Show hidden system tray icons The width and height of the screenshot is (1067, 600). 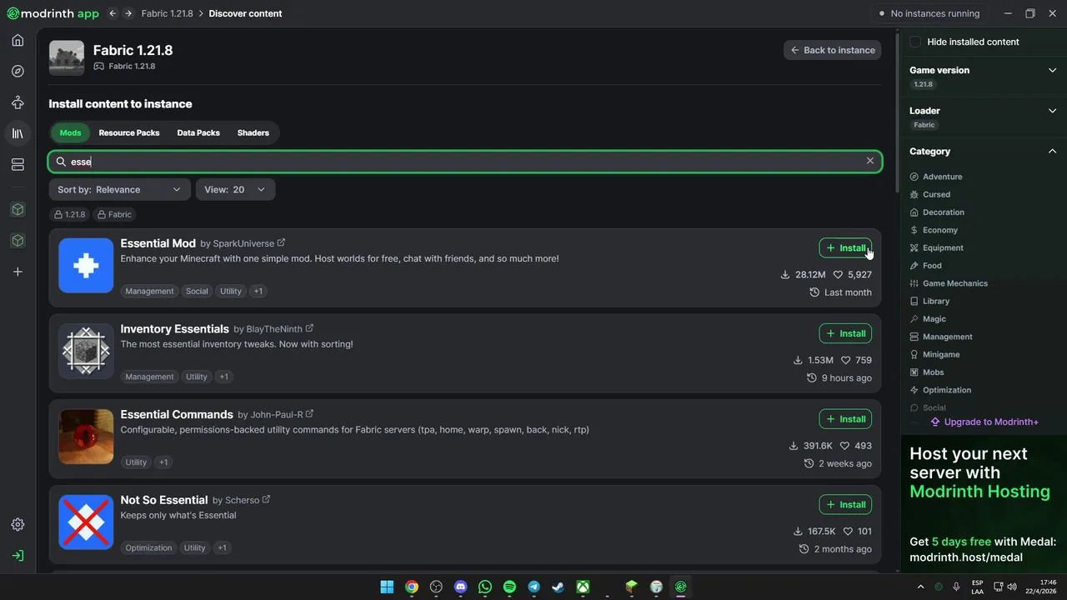(x=920, y=587)
